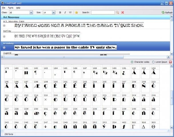The image size is (174, 137).
Task: Select character cell 223 ß
Action: [126, 100]
